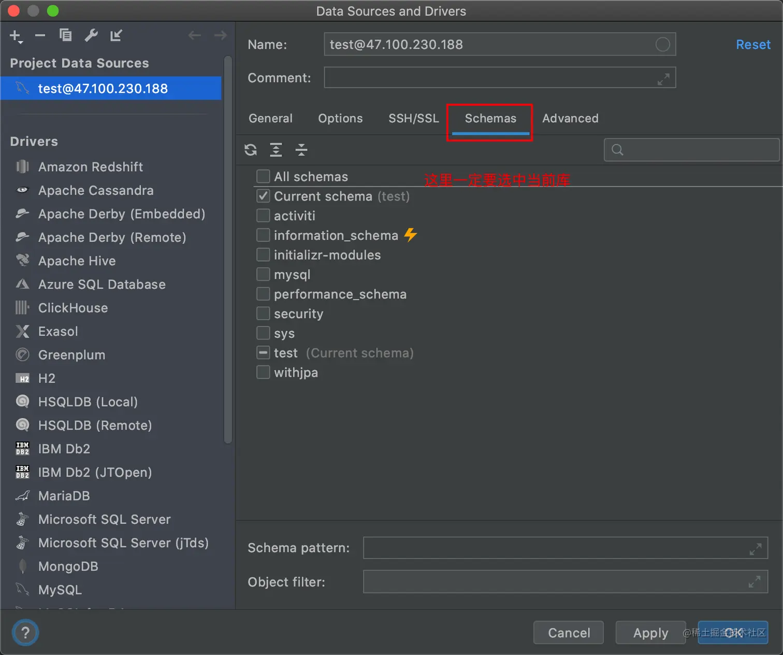Select MongoDB driver
The height and width of the screenshot is (655, 783).
point(68,566)
